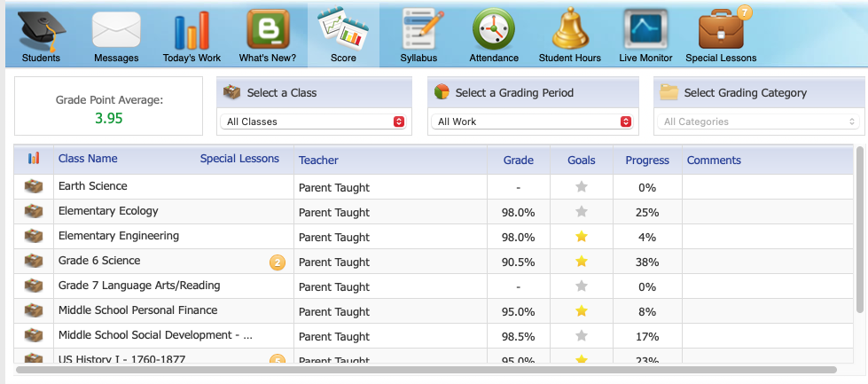Open the Messages envelope icon
Image resolution: width=868 pixels, height=384 pixels.
(116, 31)
